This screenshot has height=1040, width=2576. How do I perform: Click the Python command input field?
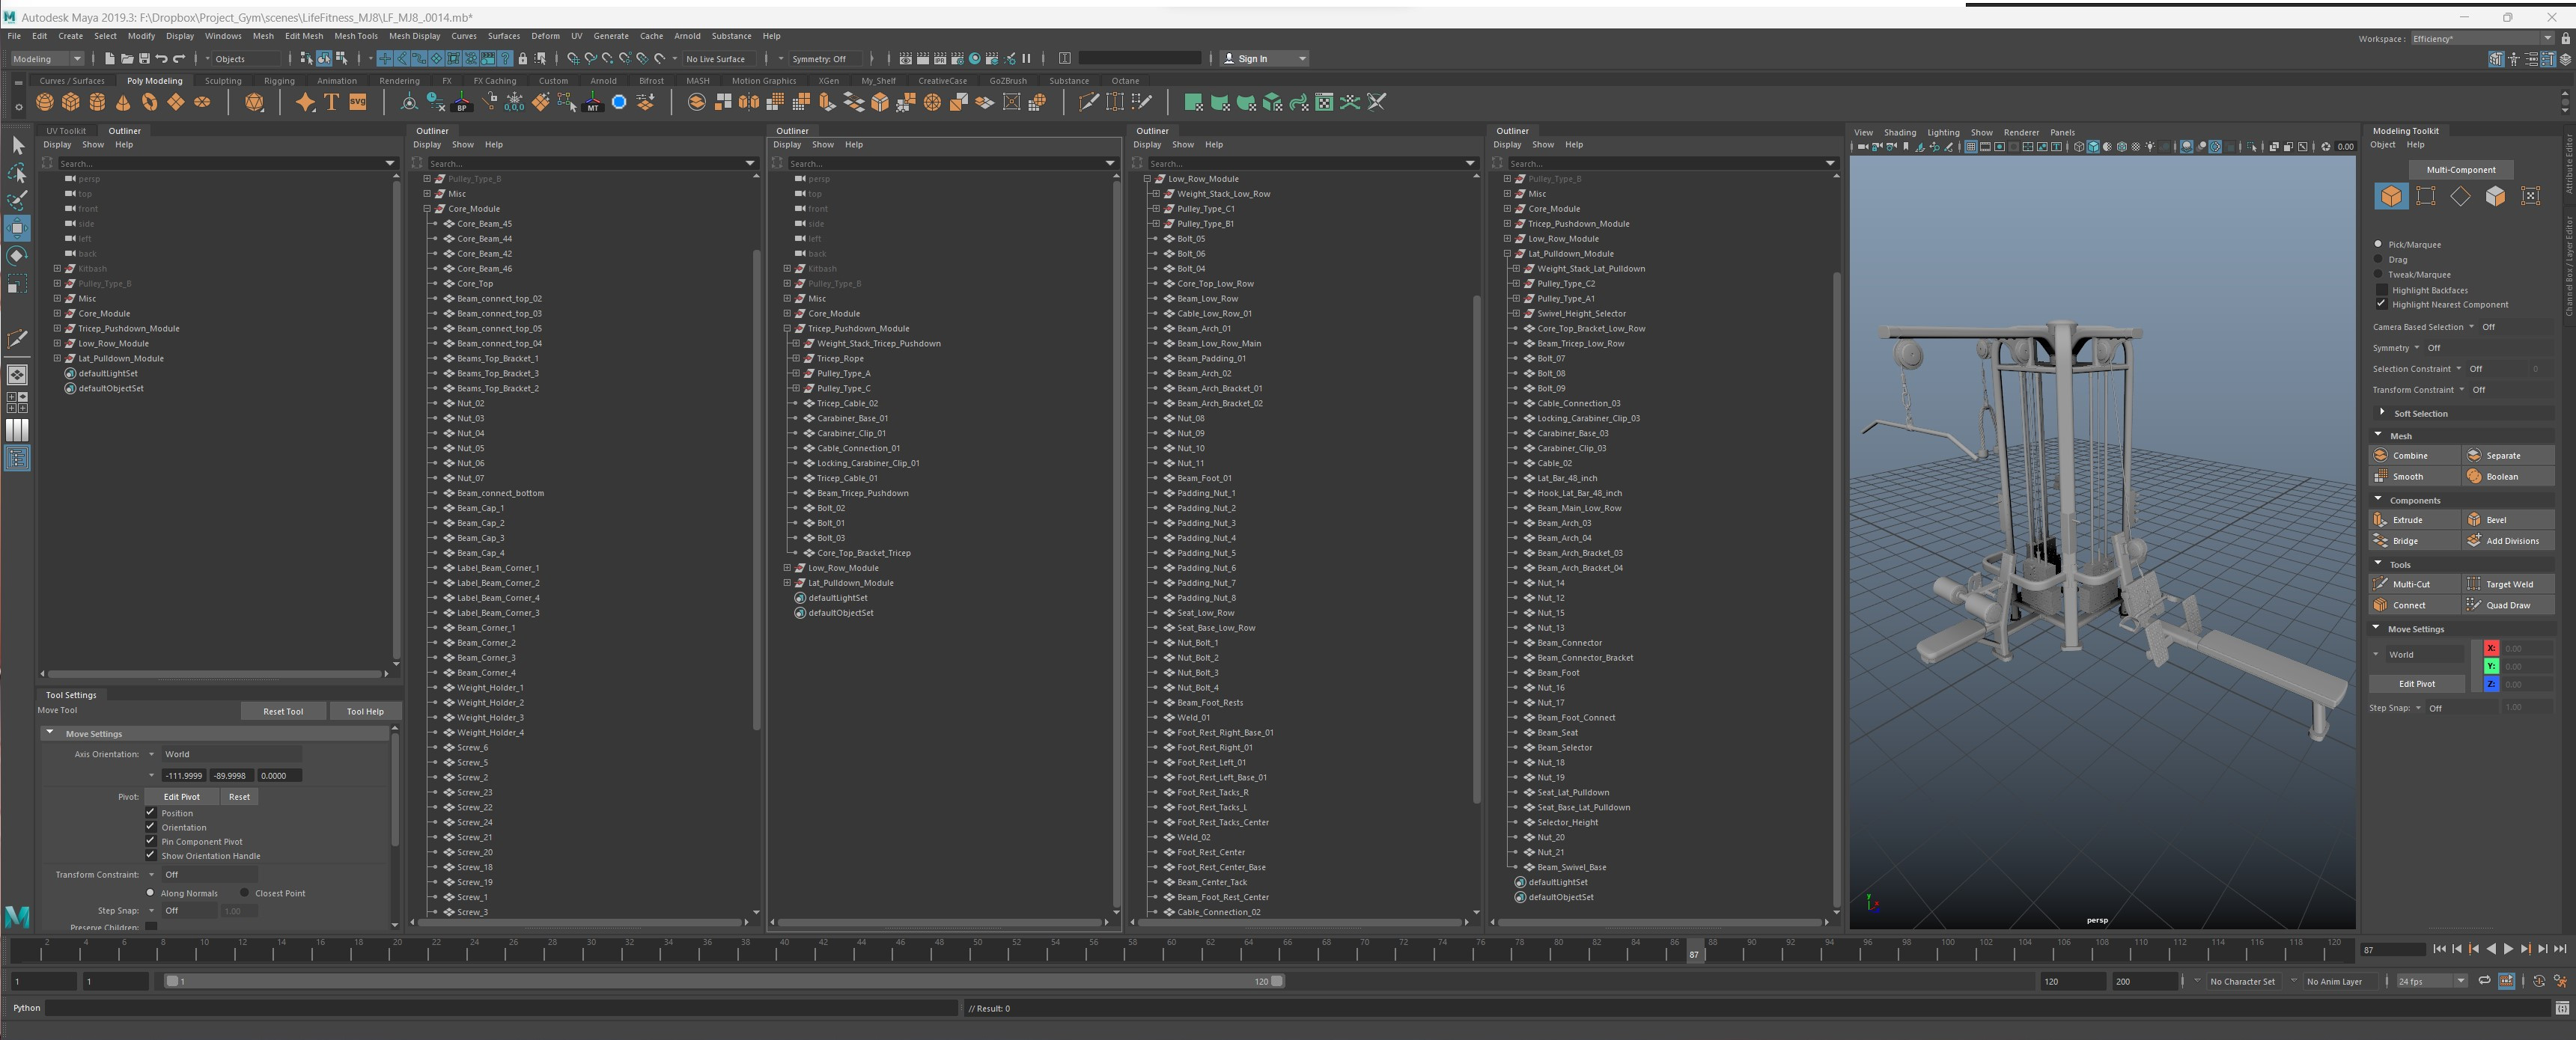tap(500, 1008)
